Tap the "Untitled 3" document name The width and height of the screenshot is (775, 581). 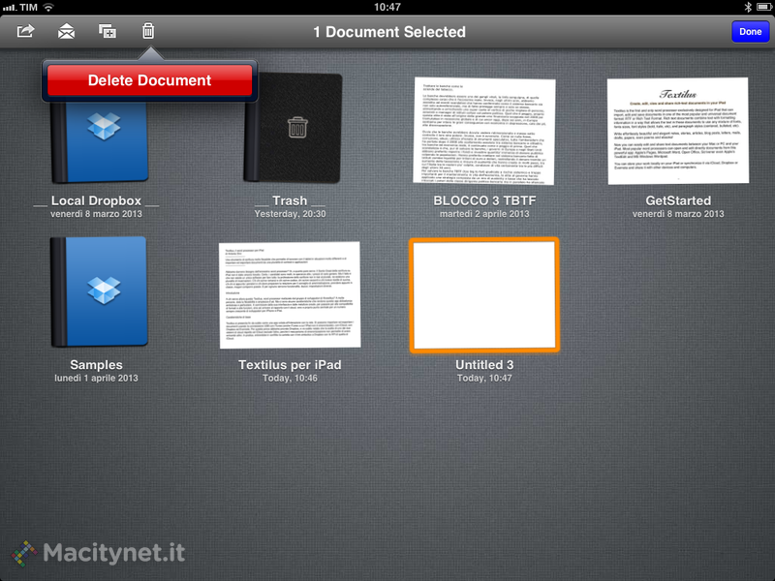tap(484, 365)
